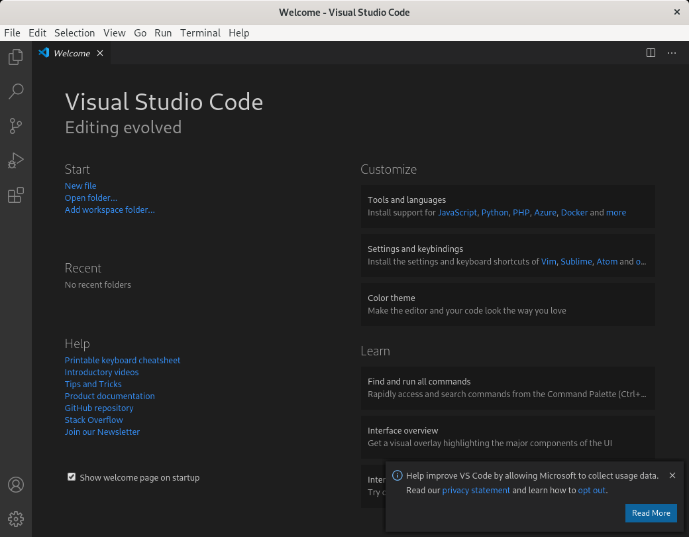Image resolution: width=689 pixels, height=537 pixels.
Task: Select the Welcome editor tab
Action: pos(71,53)
